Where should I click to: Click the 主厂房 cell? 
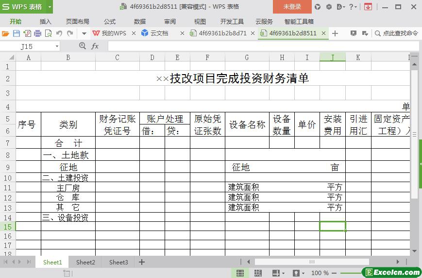point(68,187)
